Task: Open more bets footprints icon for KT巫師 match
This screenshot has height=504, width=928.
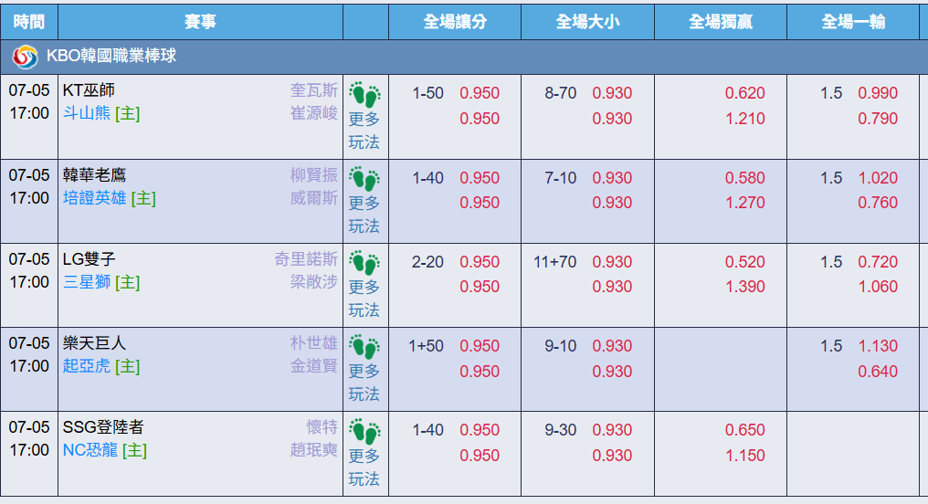Action: point(364,95)
